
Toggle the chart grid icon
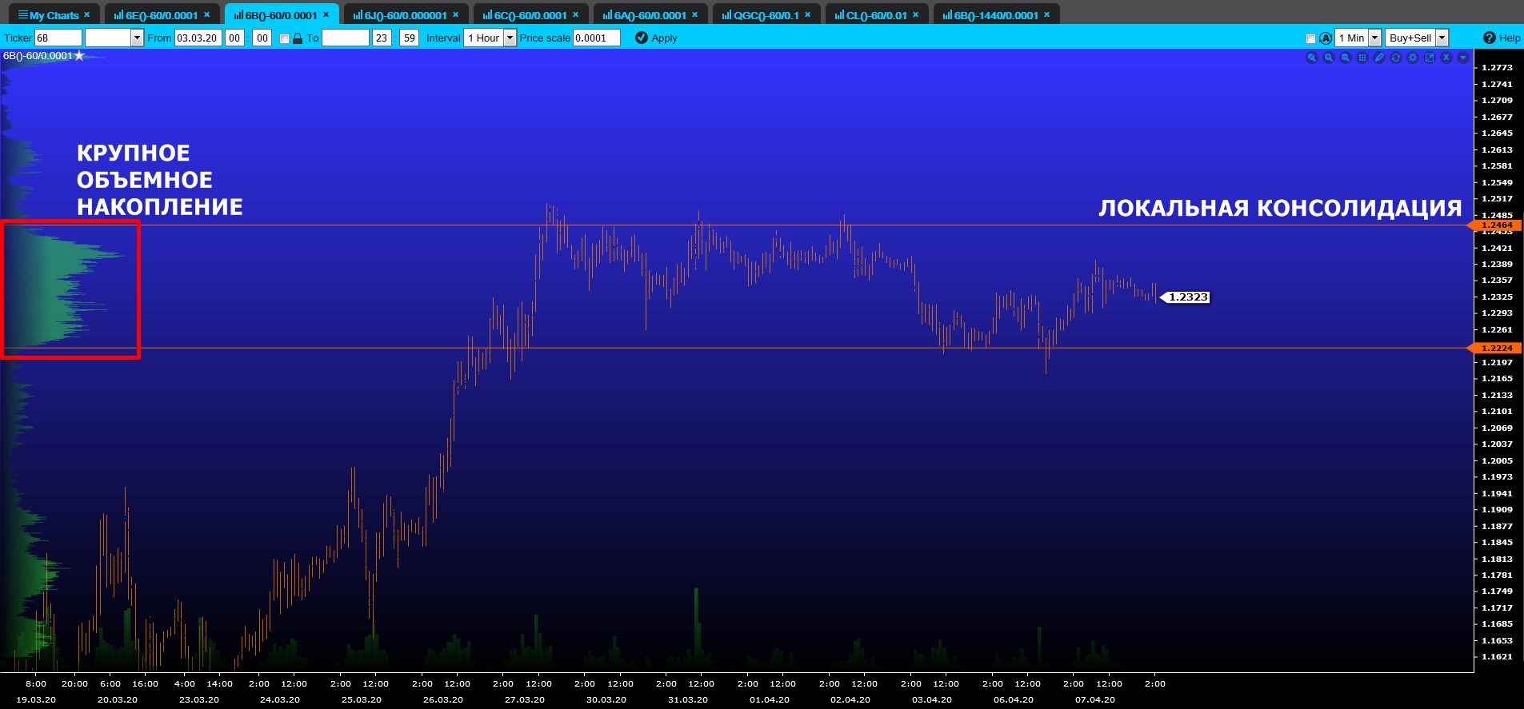1362,58
